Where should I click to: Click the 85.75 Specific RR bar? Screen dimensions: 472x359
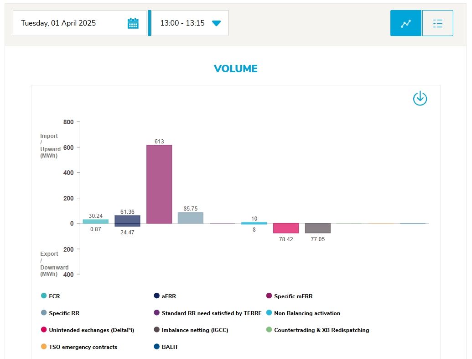191,218
